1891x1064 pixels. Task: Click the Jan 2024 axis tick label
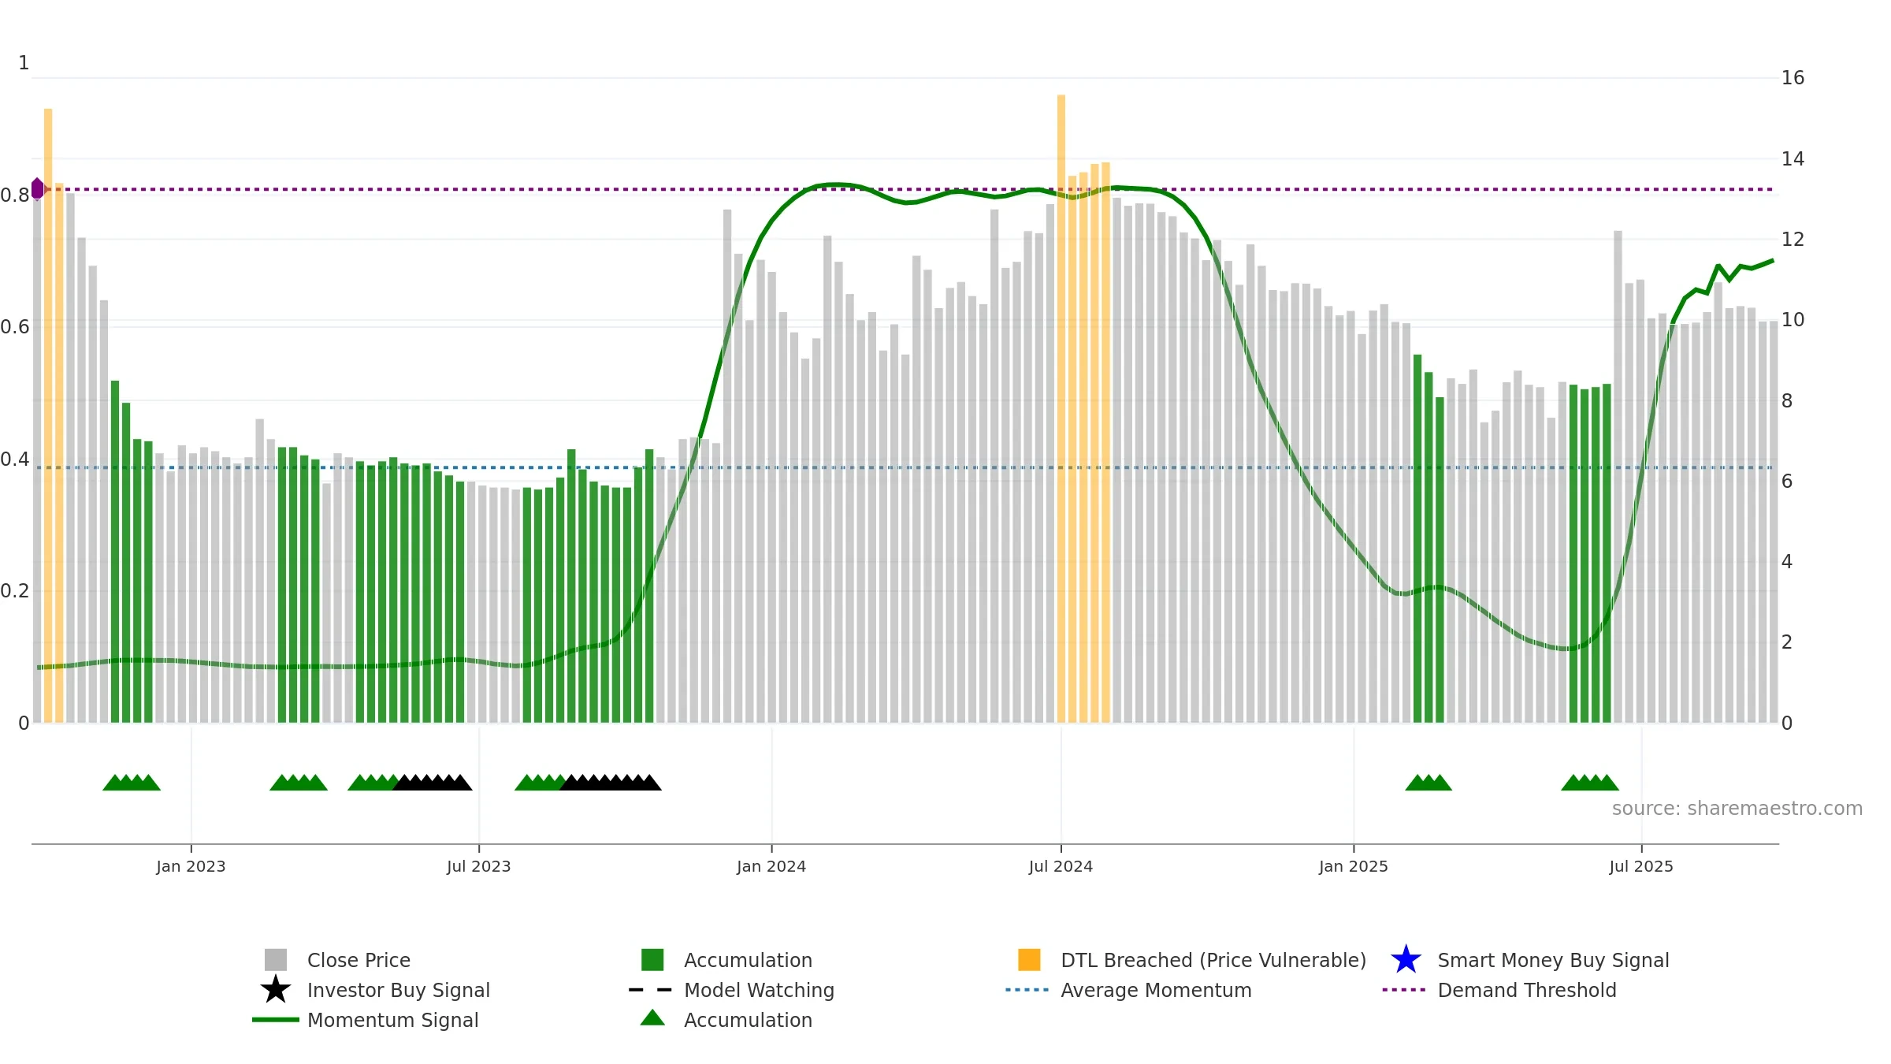[771, 866]
